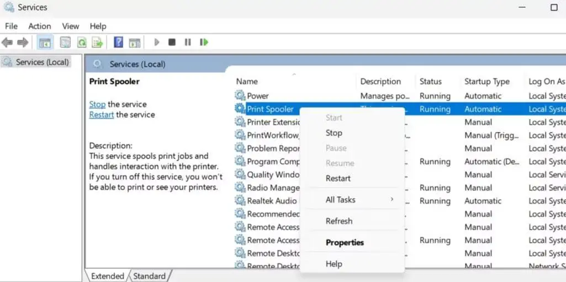The width and height of the screenshot is (566, 282).
Task: Open Help via the blue question mark icon
Action: click(118, 42)
